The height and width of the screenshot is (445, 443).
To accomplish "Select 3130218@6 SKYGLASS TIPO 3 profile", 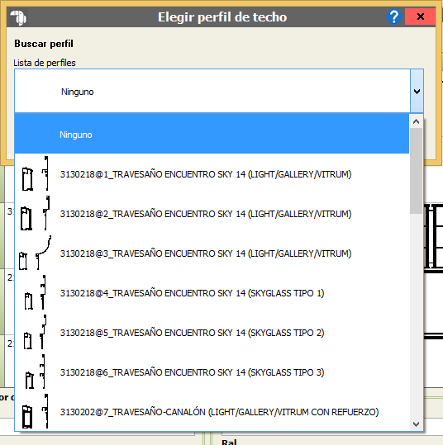I will click(x=212, y=372).
